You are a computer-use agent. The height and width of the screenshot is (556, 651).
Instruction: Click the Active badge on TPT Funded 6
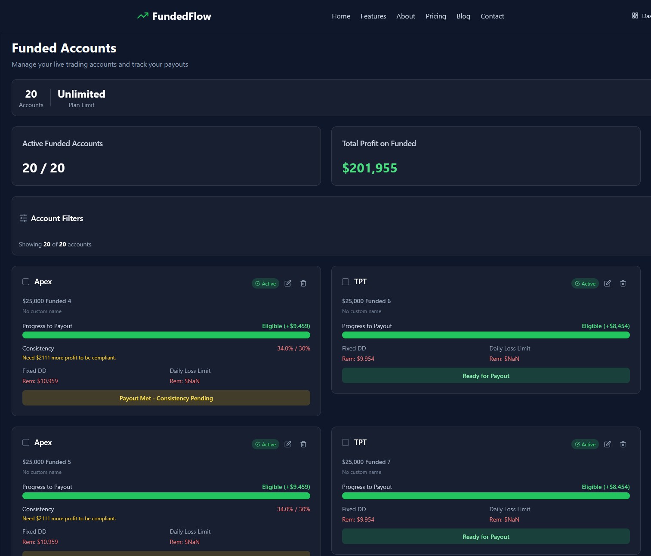pyautogui.click(x=585, y=283)
